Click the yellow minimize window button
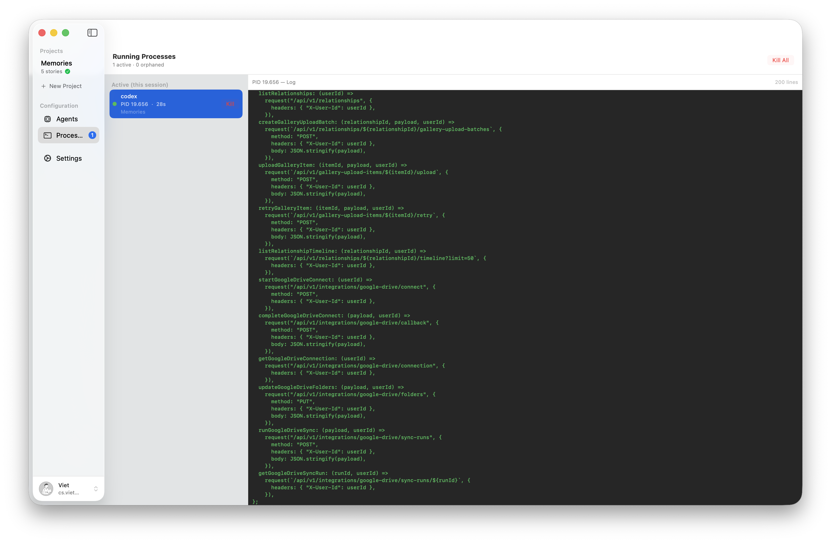This screenshot has height=543, width=831. tap(54, 33)
